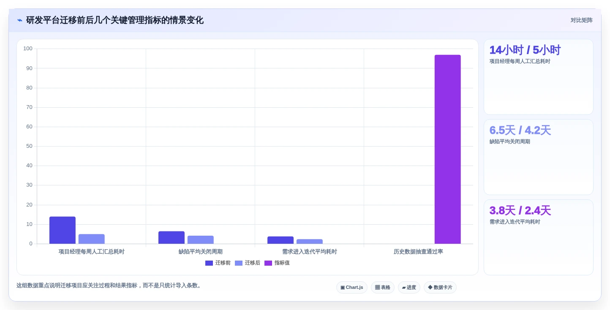
Task: Click the x-axis label 项目经理每周人工汇总耗时
Action: (x=92, y=252)
